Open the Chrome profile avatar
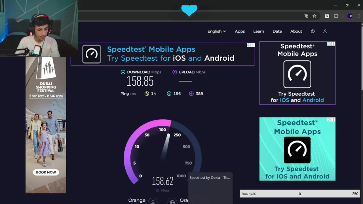Viewport: 363px width, 204px height. pos(350,16)
